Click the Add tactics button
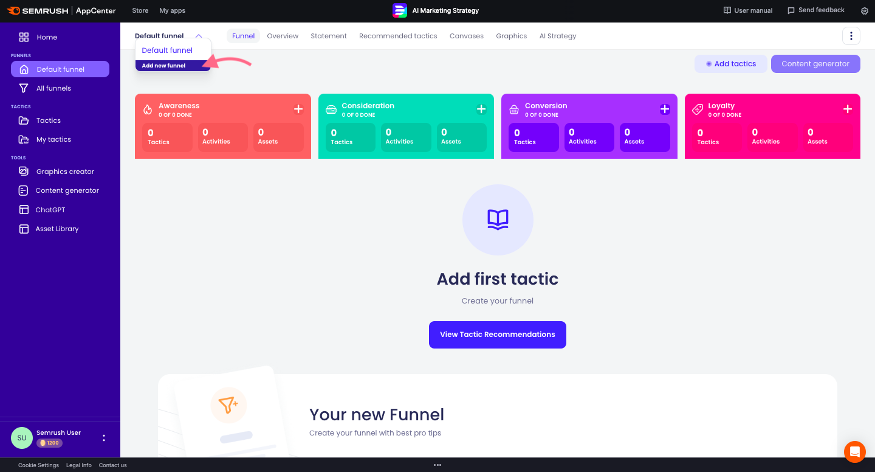 pos(730,64)
